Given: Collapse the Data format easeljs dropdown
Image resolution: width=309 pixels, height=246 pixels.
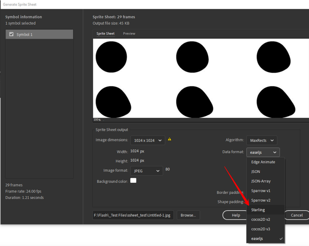Looking at the screenshot, I should (x=263, y=152).
